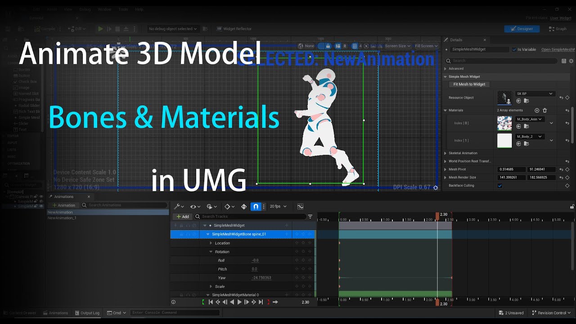Select the Animations panel tab
The height and width of the screenshot is (324, 576).
[64, 197]
